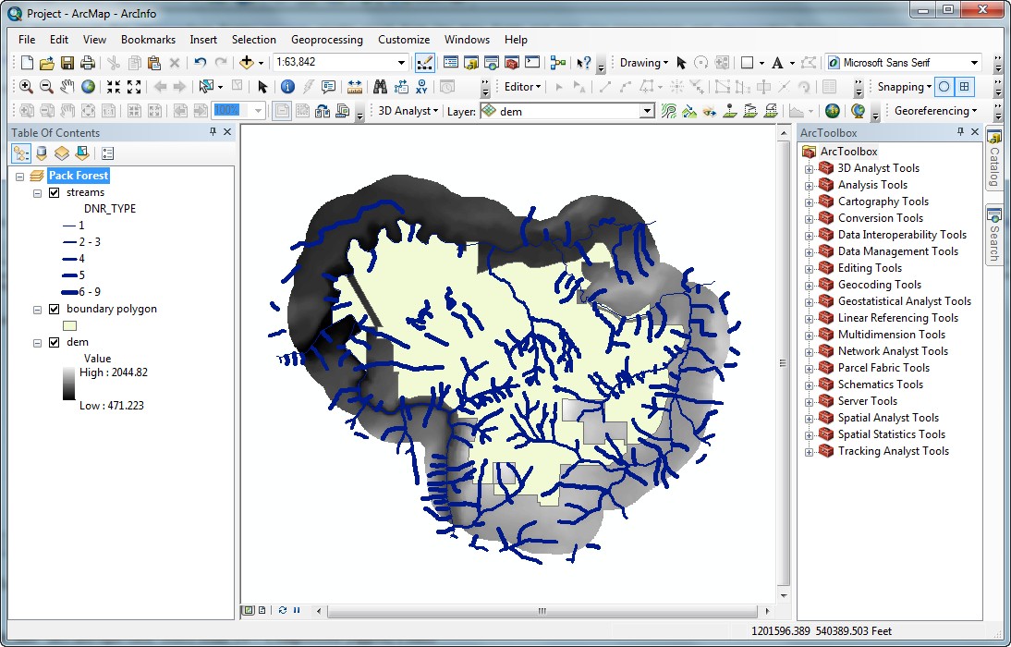Uncheck the streams layer checkbox
1011x647 pixels.
tap(54, 192)
